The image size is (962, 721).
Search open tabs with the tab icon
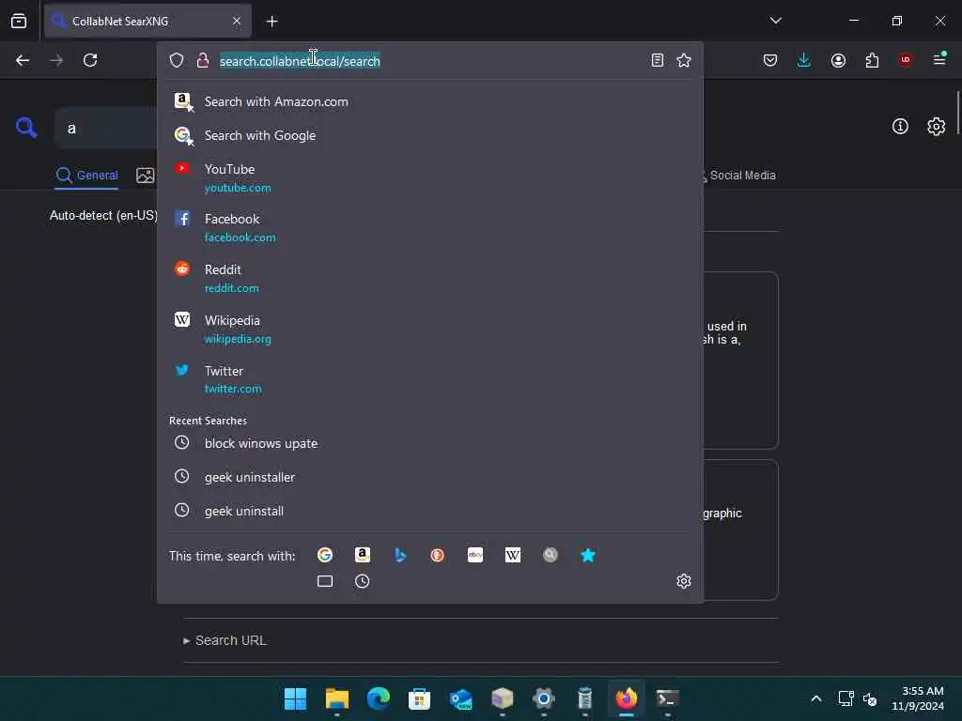pos(324,581)
